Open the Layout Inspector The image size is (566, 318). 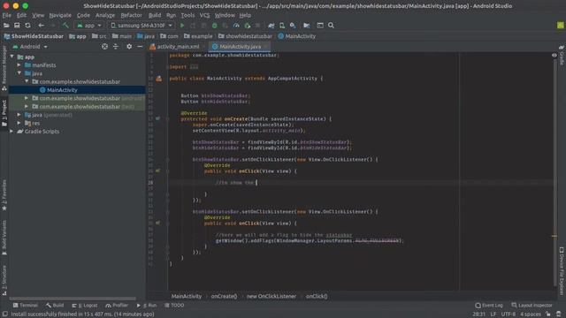pos(532,305)
